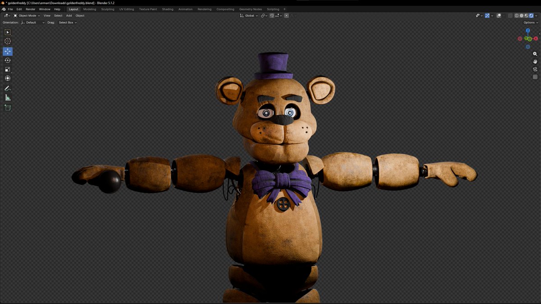Switch to the UV Editing workspace tab

point(127,9)
